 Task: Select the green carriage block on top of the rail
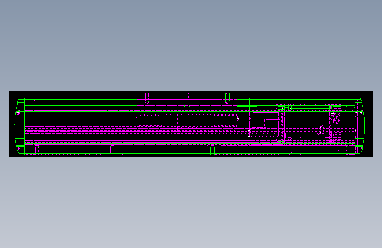(x=187, y=101)
